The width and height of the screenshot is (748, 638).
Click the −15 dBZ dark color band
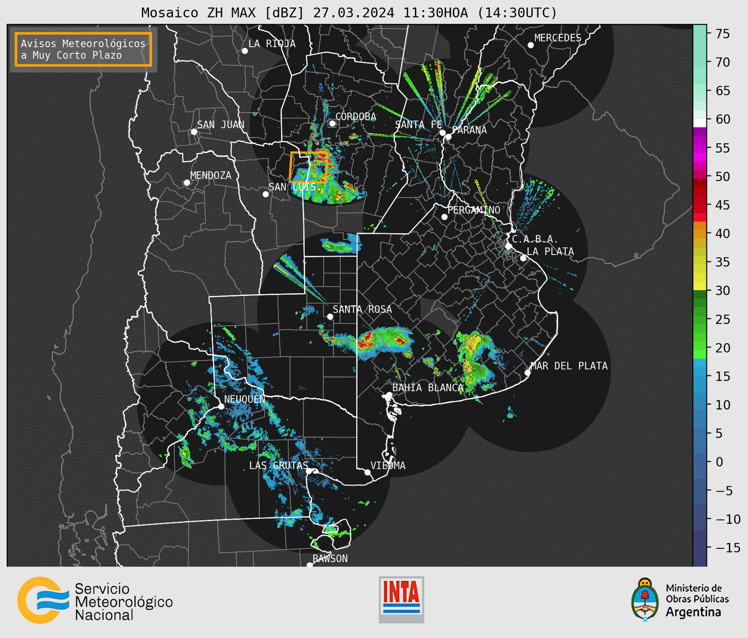(699, 547)
